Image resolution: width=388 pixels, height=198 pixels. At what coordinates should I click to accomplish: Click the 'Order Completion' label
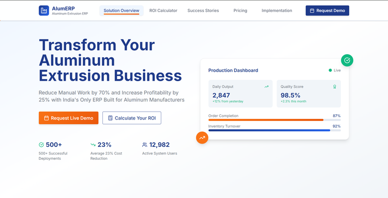pos(223,116)
